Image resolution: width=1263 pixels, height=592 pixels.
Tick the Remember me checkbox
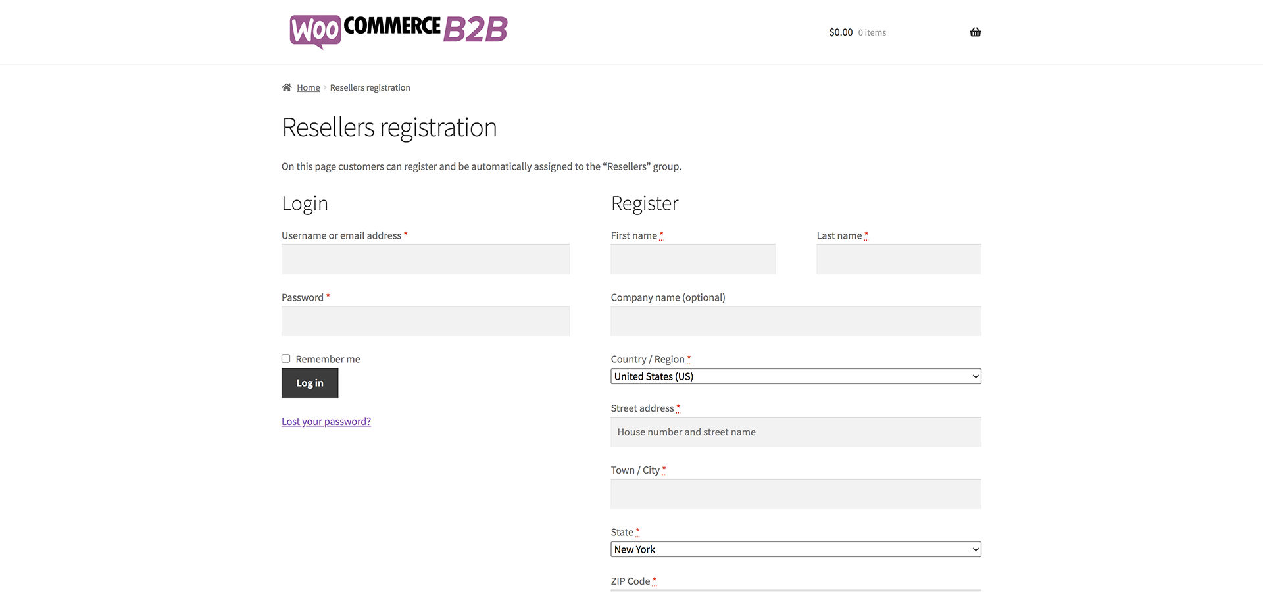tap(286, 358)
